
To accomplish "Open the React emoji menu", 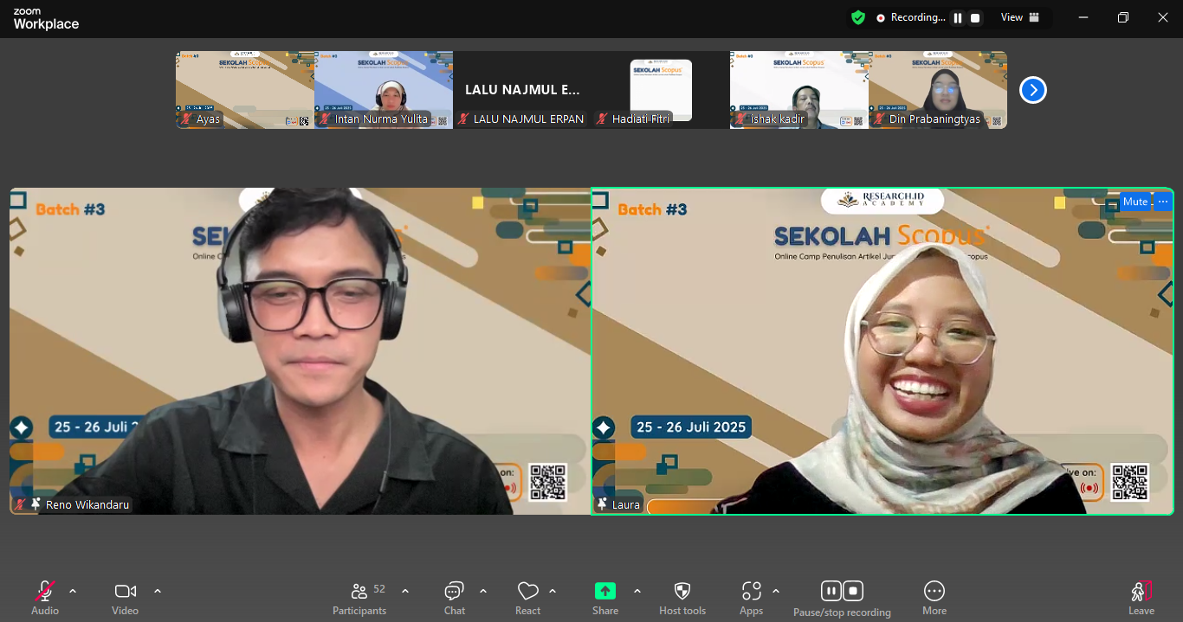I will 528,598.
